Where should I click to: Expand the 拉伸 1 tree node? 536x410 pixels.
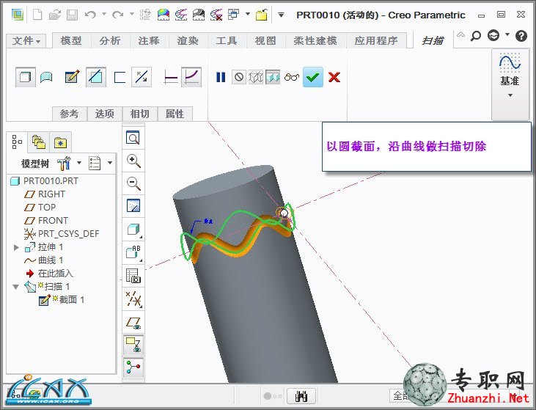15,247
